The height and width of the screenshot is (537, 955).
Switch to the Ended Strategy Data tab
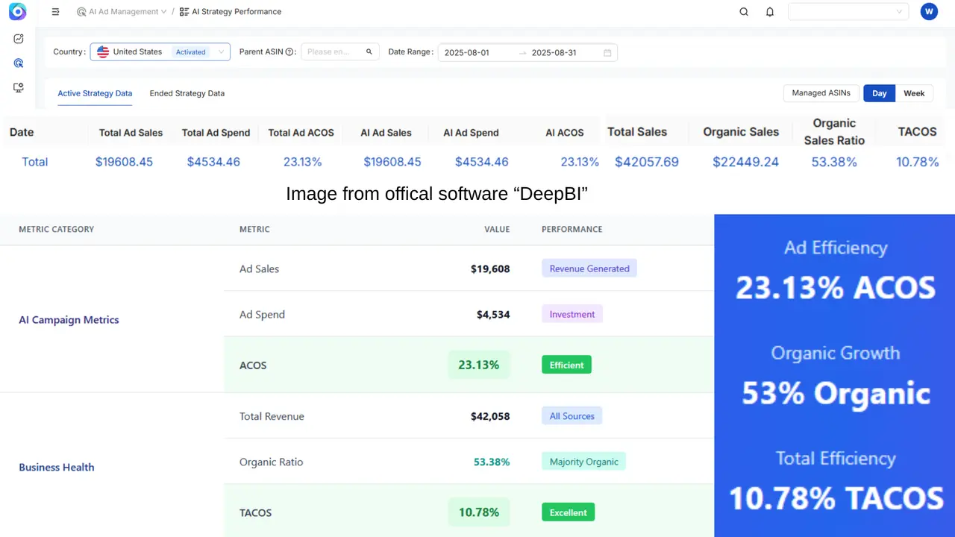[x=187, y=93]
